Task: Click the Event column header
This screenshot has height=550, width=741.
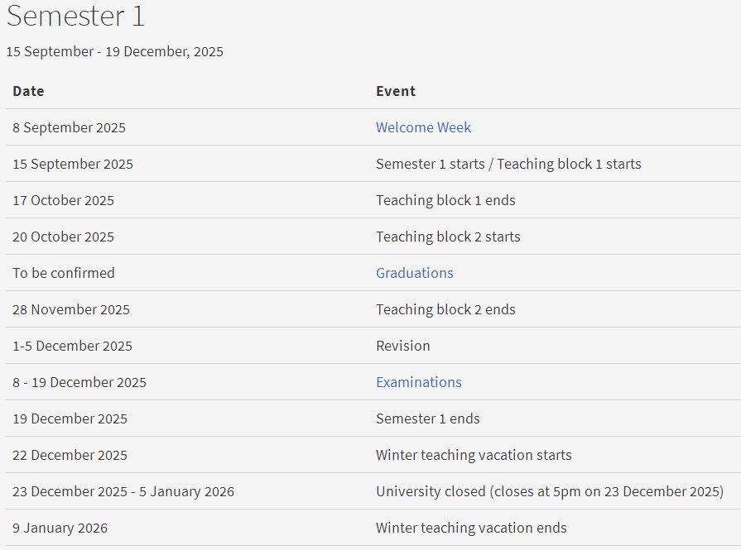Action: [396, 91]
